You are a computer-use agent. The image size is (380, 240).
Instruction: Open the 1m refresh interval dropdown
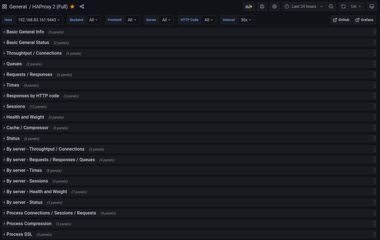coord(356,6)
